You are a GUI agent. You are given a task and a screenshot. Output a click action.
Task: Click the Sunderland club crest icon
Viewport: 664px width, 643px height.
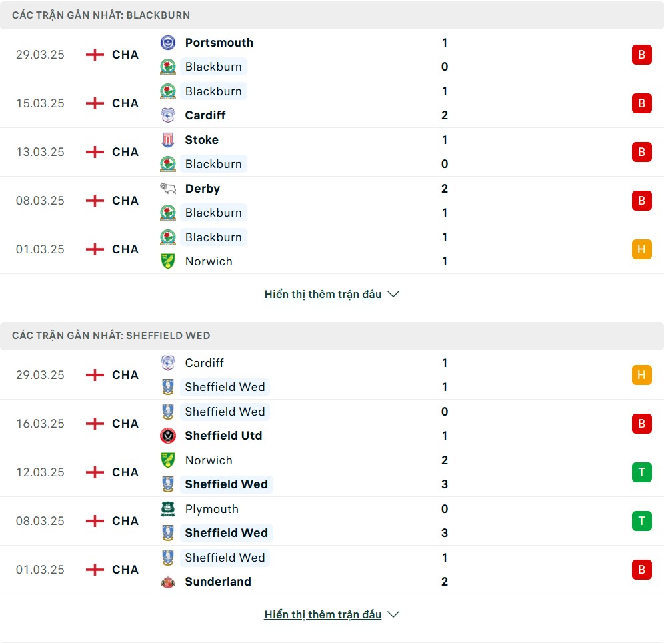168,582
